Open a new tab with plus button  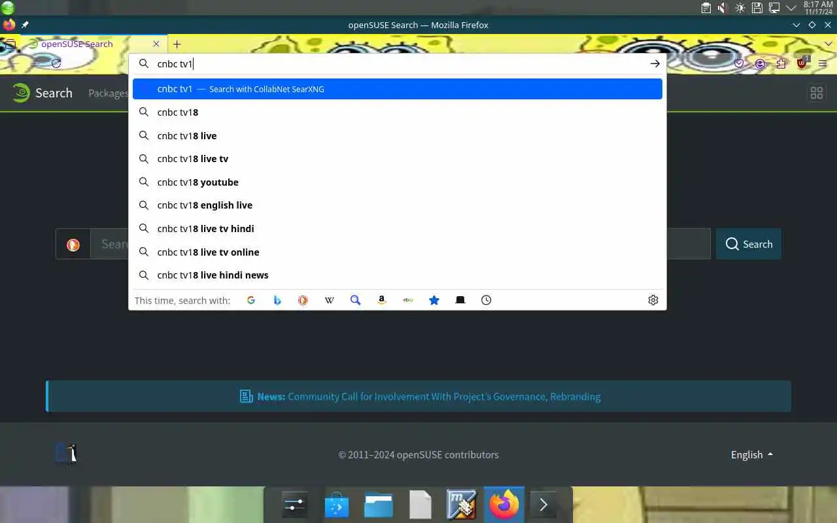[x=177, y=44]
